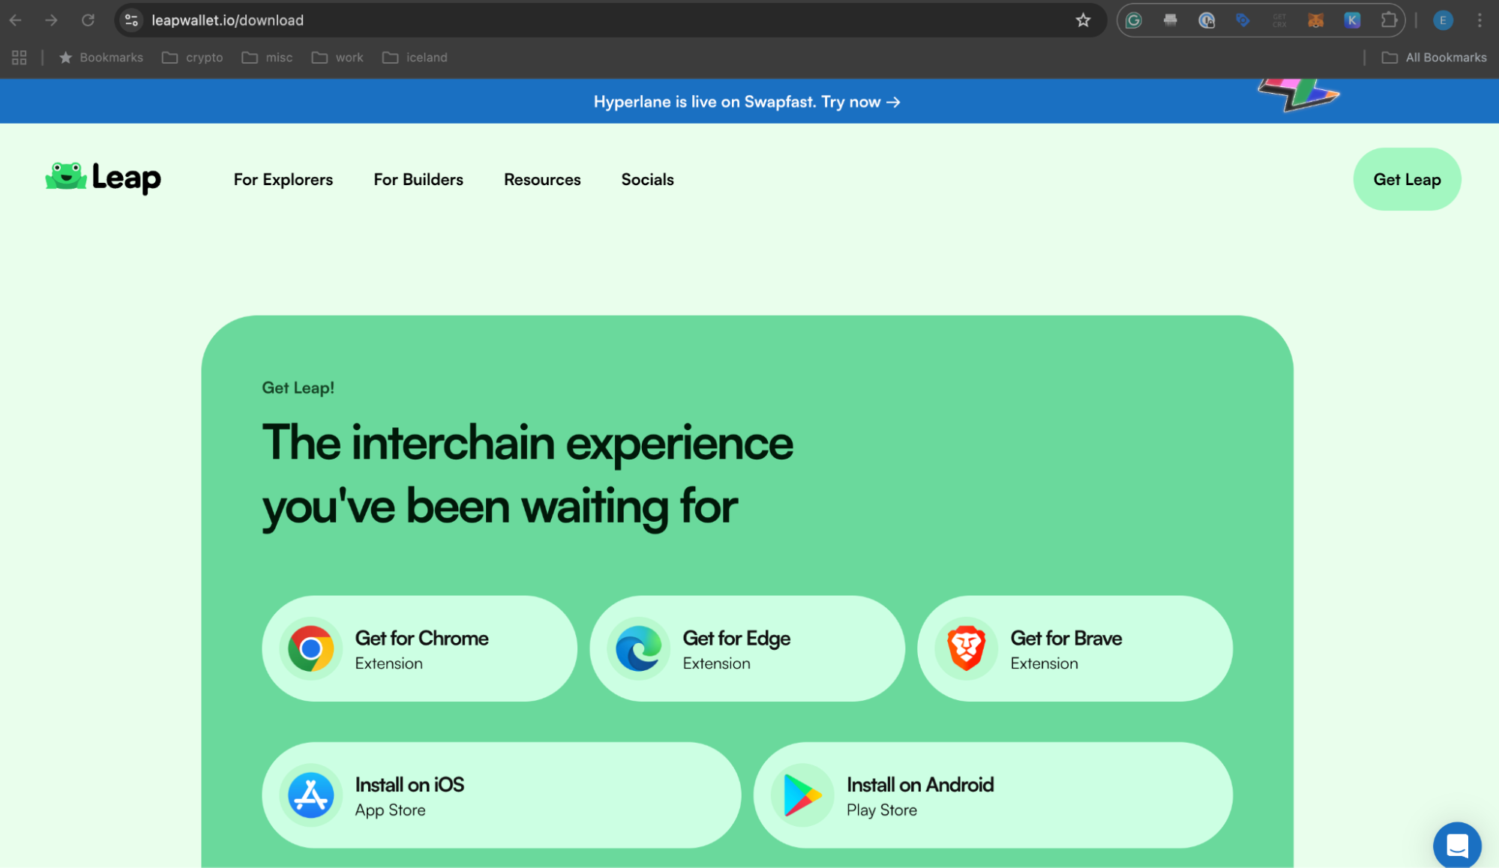Bookmark this page with the star icon

(x=1083, y=20)
